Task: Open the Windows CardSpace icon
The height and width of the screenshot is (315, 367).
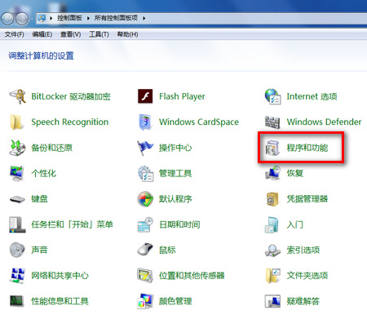Action: pyautogui.click(x=145, y=122)
